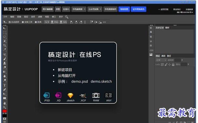Select the Hand tool

pyautogui.click(x=5, y=103)
